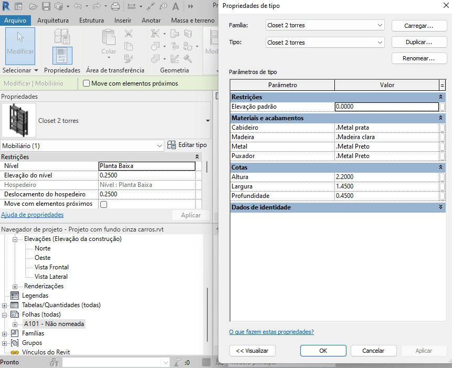The image size is (452, 368).
Task: Click the Nível Planta Baixa value field
Action: pos(146,166)
